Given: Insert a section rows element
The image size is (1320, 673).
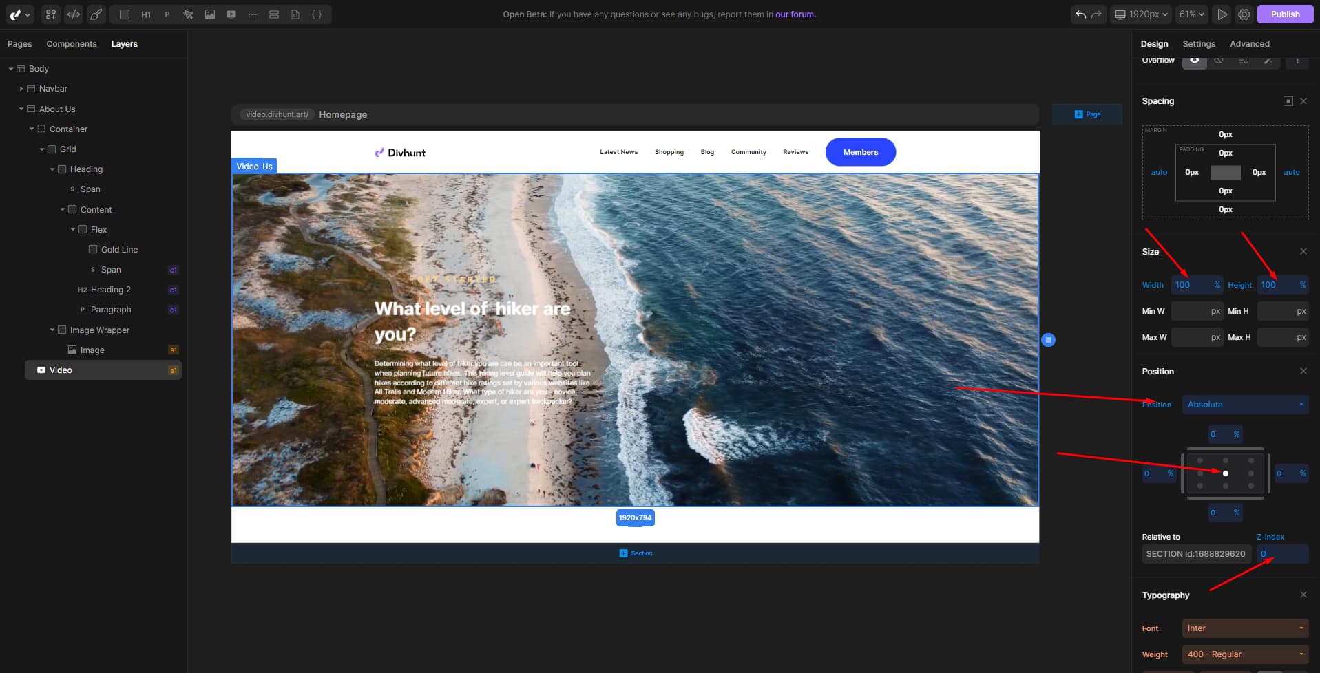Looking at the screenshot, I should 274,14.
